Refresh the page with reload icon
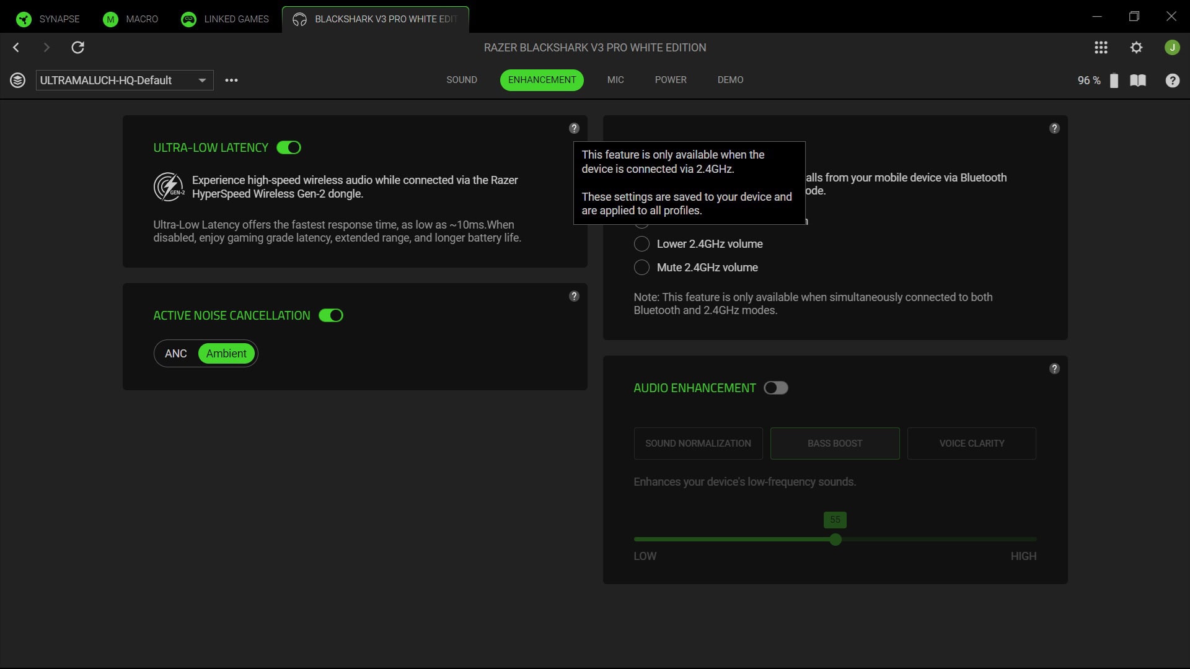This screenshot has width=1190, height=669. (77, 47)
